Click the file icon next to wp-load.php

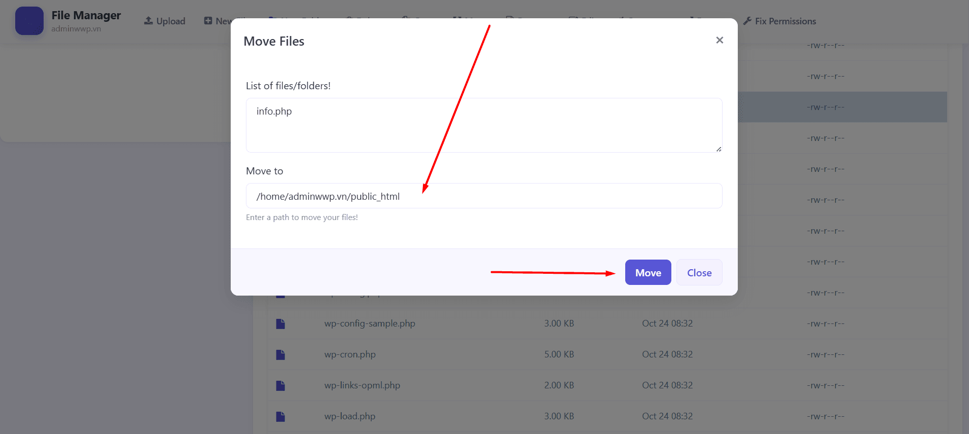click(x=280, y=417)
